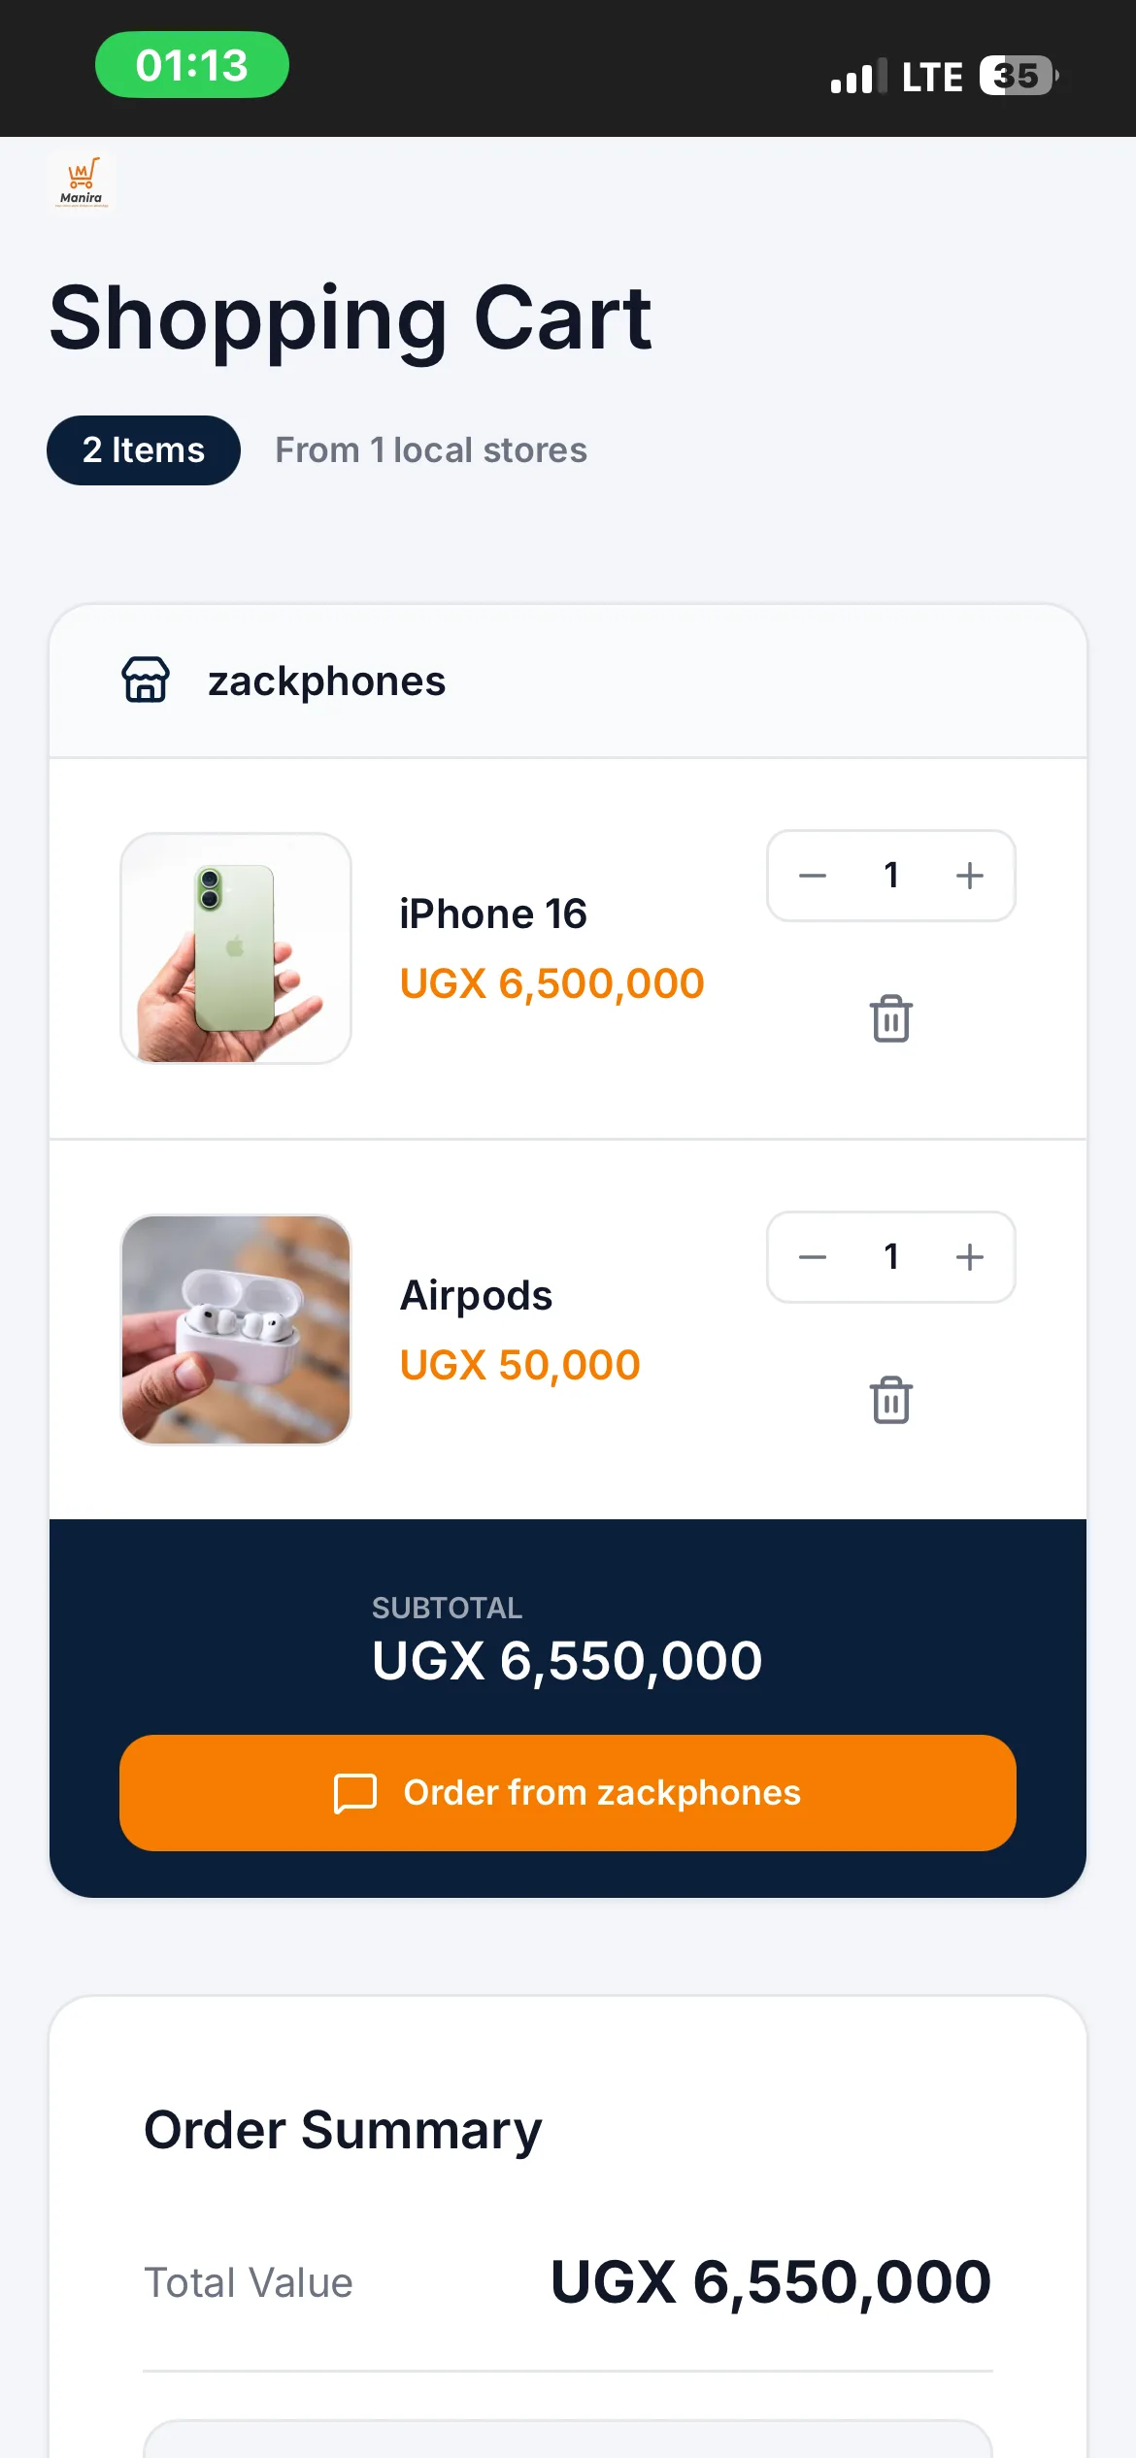Click the chat icon inside the order button
The height and width of the screenshot is (2458, 1136).
click(x=353, y=1793)
